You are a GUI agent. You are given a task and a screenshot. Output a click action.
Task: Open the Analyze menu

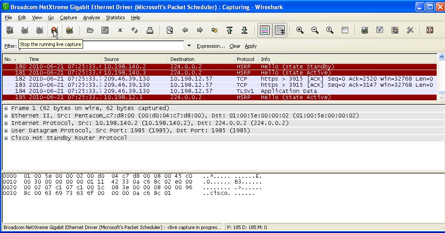(x=91, y=18)
